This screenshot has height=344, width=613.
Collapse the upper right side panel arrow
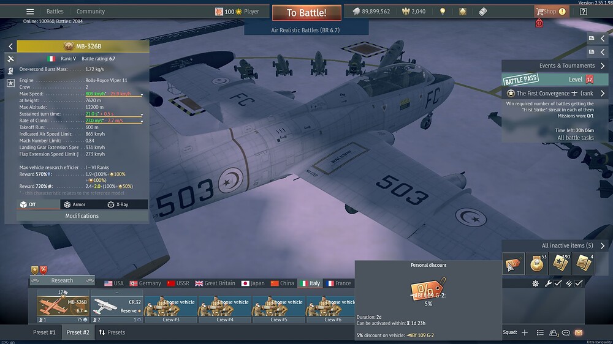coord(603,39)
